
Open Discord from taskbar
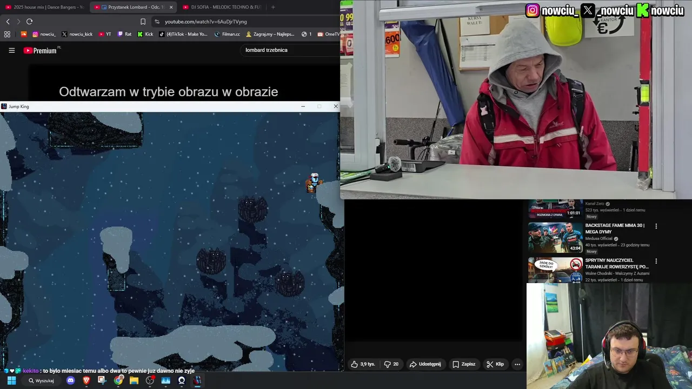(70, 380)
